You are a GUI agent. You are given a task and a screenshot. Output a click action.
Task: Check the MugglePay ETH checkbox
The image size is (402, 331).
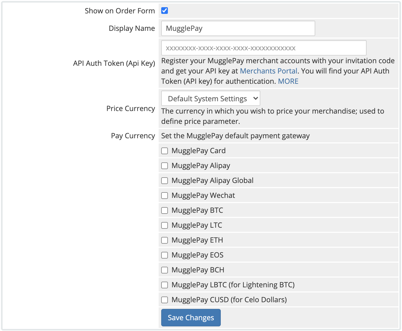(x=165, y=240)
